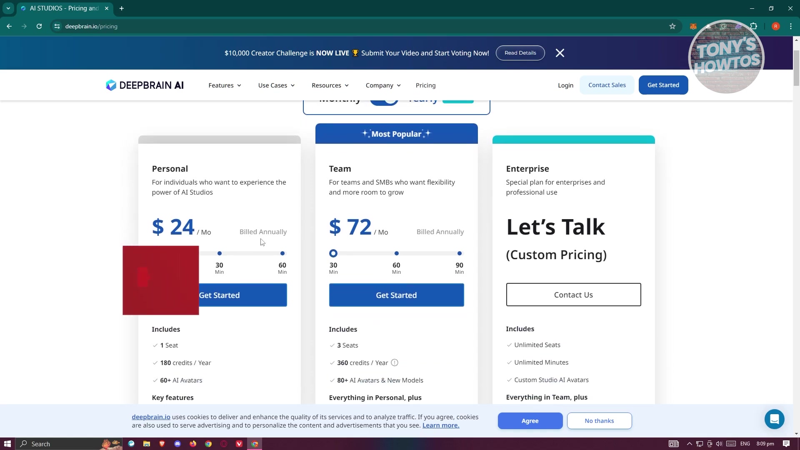Expand the Features menu
800x450 pixels.
pyautogui.click(x=225, y=85)
